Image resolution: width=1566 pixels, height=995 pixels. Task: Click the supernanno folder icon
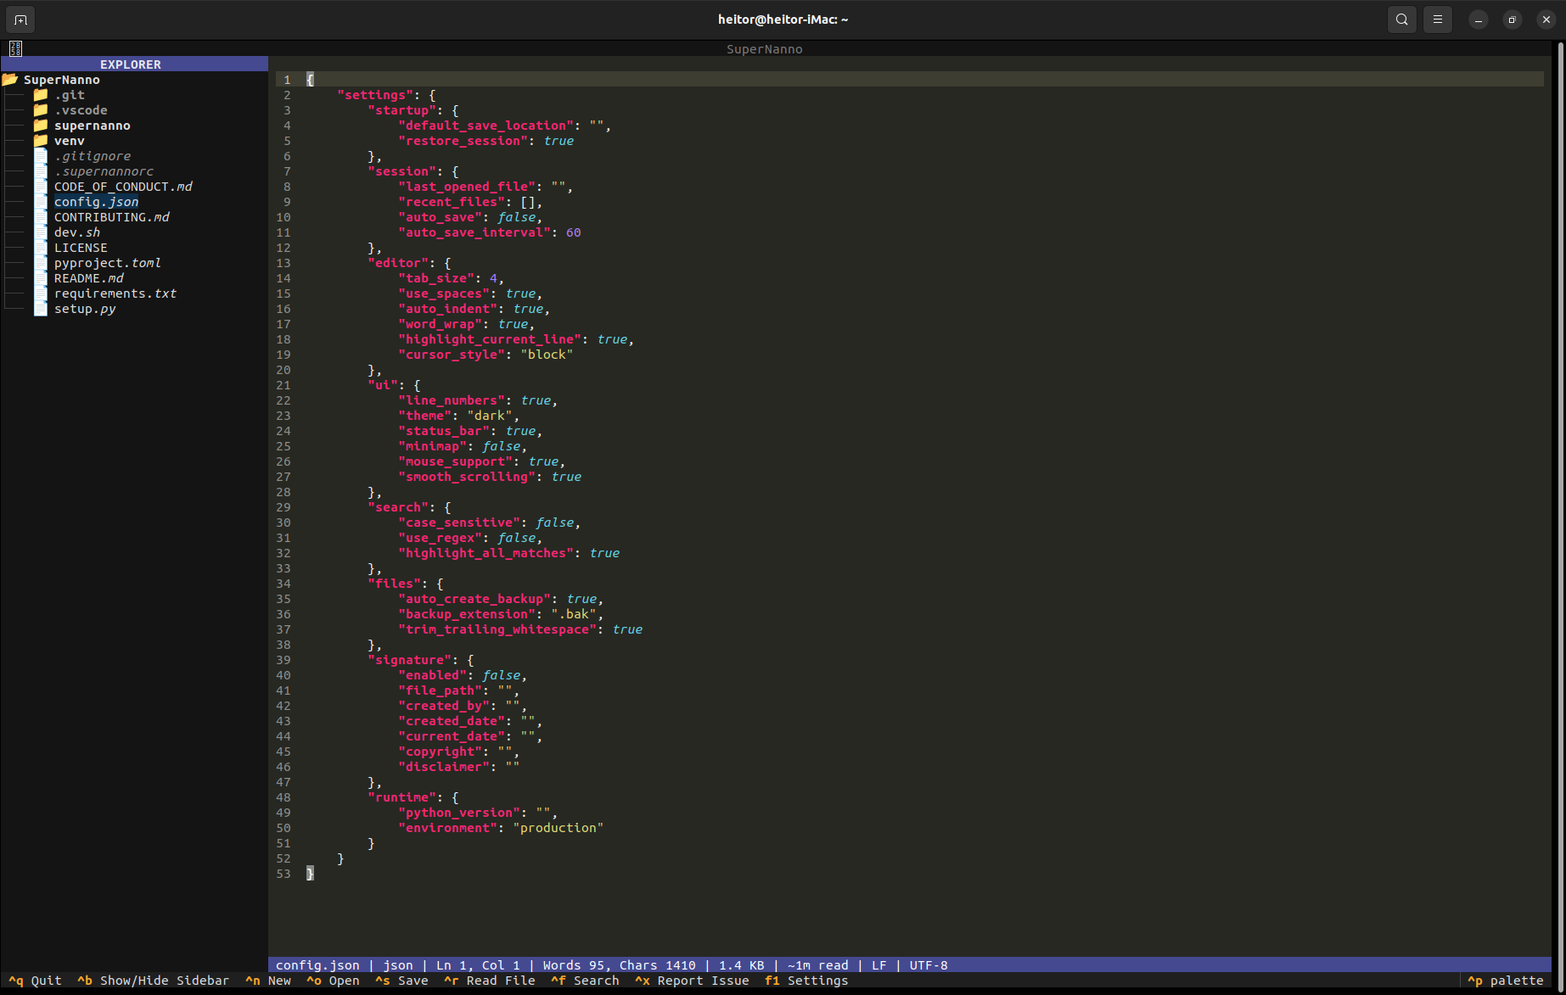(41, 126)
